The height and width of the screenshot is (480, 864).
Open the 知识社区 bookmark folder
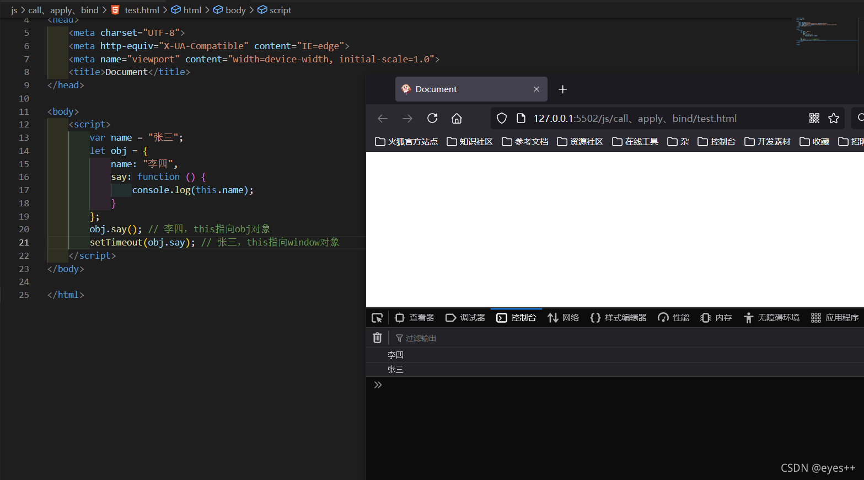[x=470, y=142]
